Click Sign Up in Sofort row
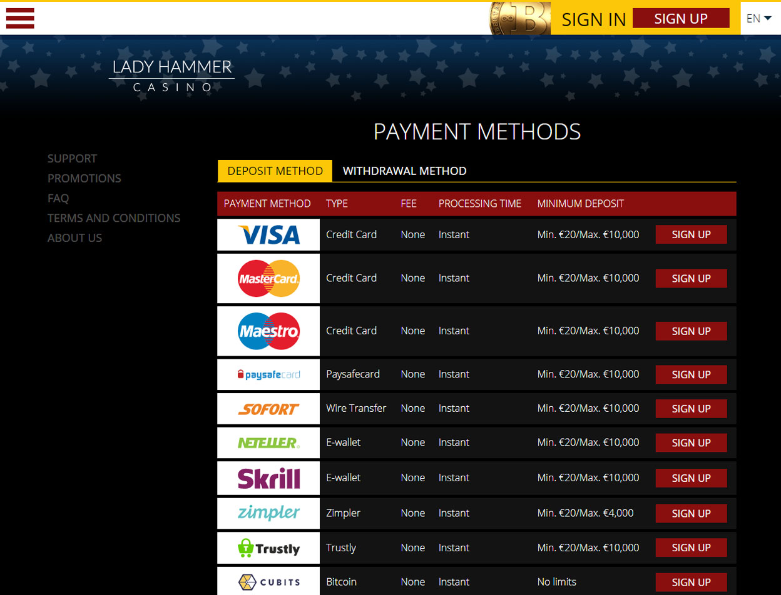The image size is (781, 595). pyautogui.click(x=691, y=408)
